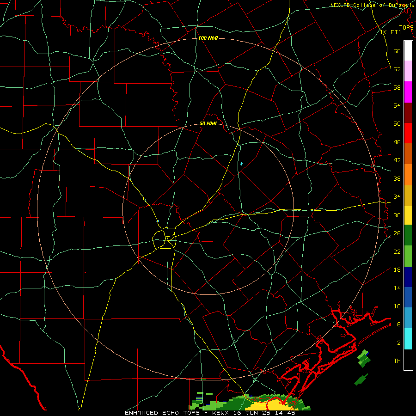
Task: Click the small blue echo northwest of the city loop
Action: pos(158,221)
